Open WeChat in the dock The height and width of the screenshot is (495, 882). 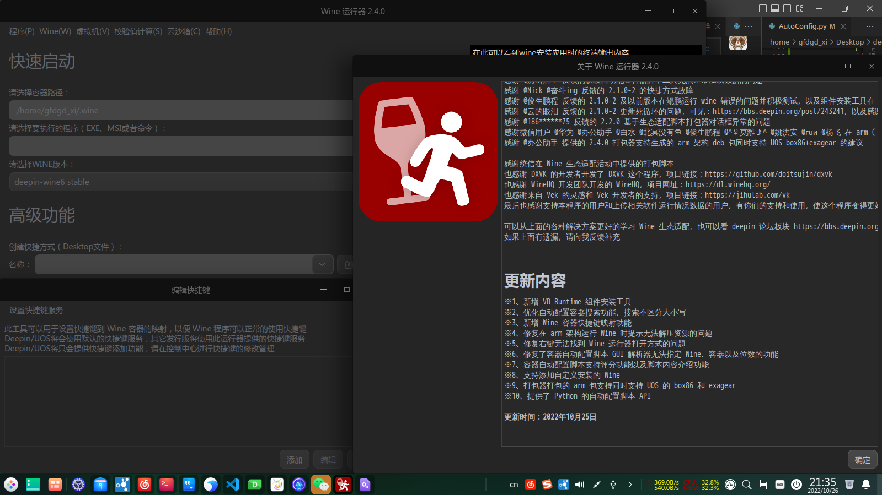pyautogui.click(x=321, y=485)
